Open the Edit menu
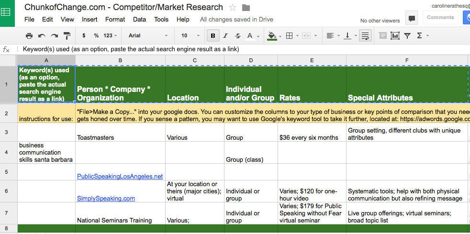The width and height of the screenshot is (470, 234). 47,20
